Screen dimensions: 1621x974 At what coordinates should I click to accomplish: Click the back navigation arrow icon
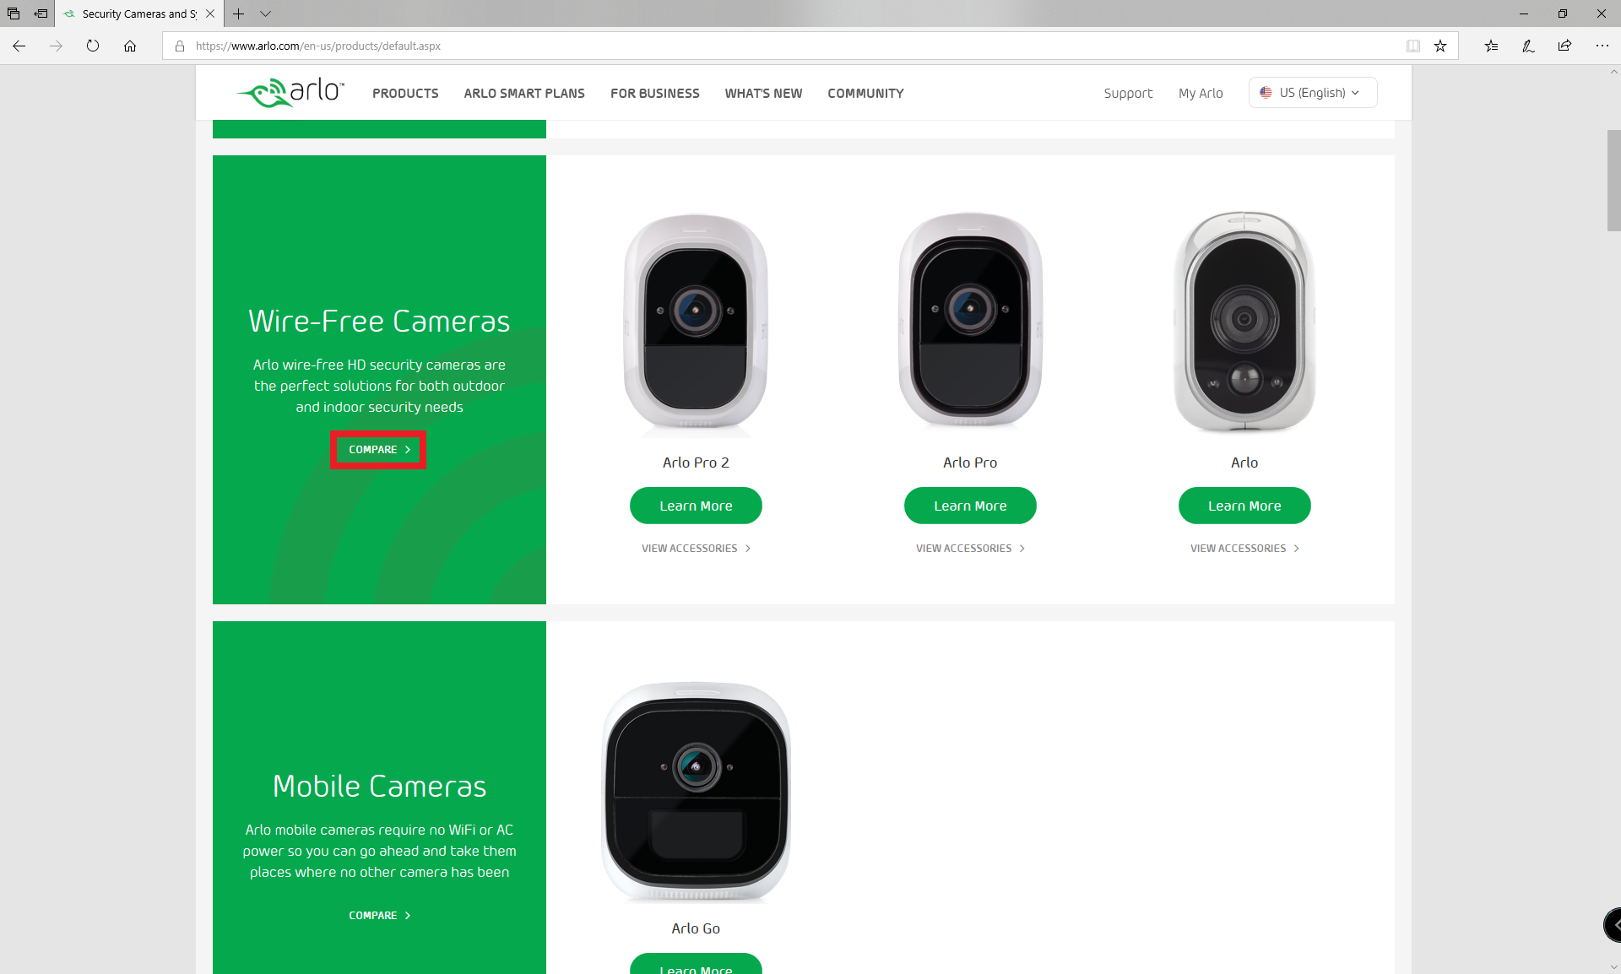pyautogui.click(x=22, y=46)
